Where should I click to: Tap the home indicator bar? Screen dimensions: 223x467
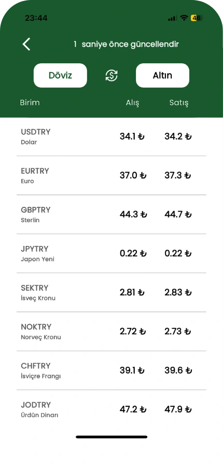click(112, 437)
